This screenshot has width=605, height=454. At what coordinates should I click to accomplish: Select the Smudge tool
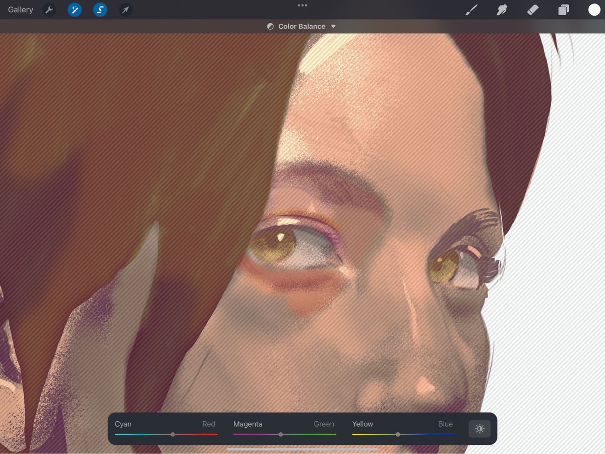click(x=502, y=10)
